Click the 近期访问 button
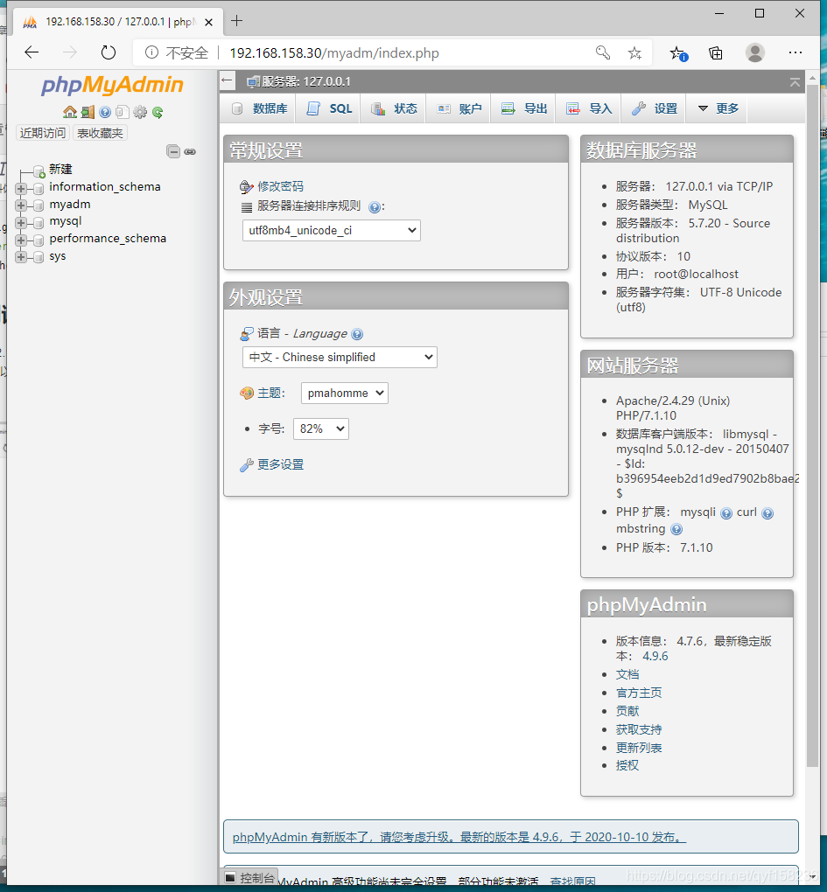 (43, 133)
